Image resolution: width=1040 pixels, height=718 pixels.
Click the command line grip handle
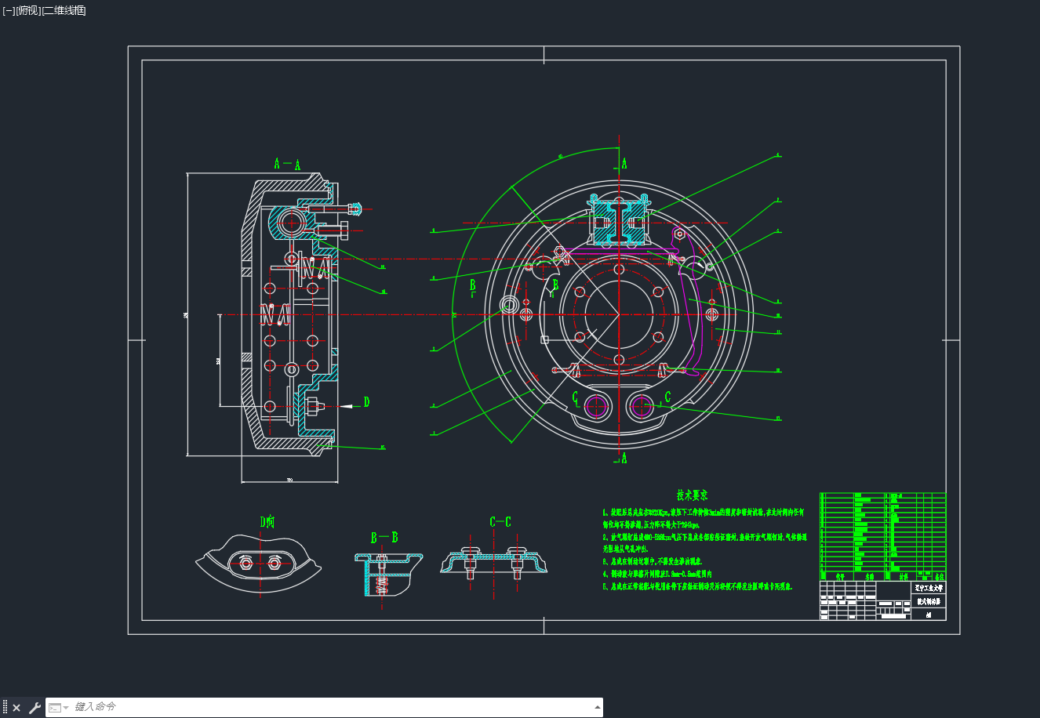click(5, 708)
